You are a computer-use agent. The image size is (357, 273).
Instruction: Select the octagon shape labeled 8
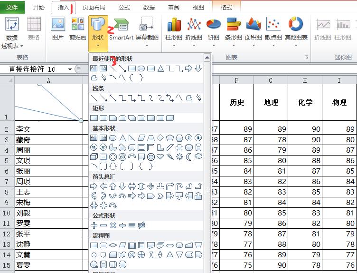point(198,138)
